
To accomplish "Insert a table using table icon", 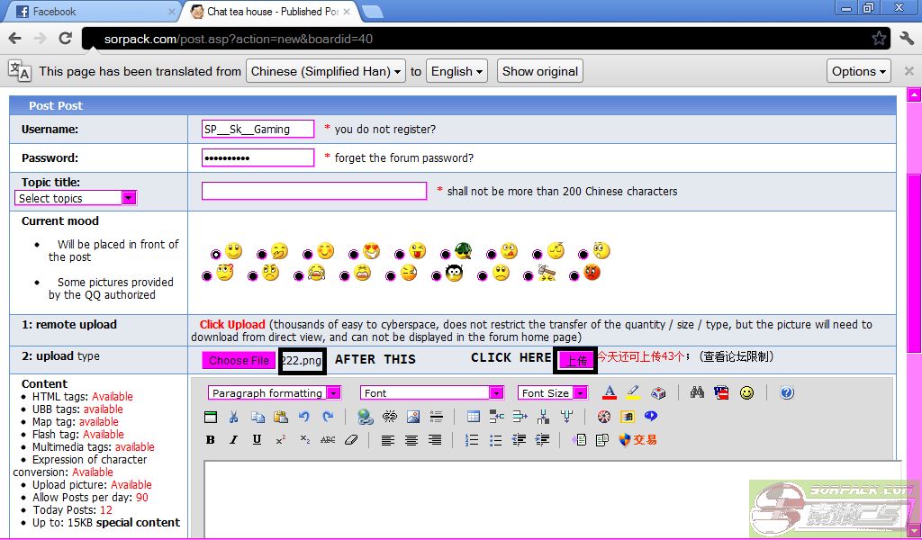I will 474,417.
